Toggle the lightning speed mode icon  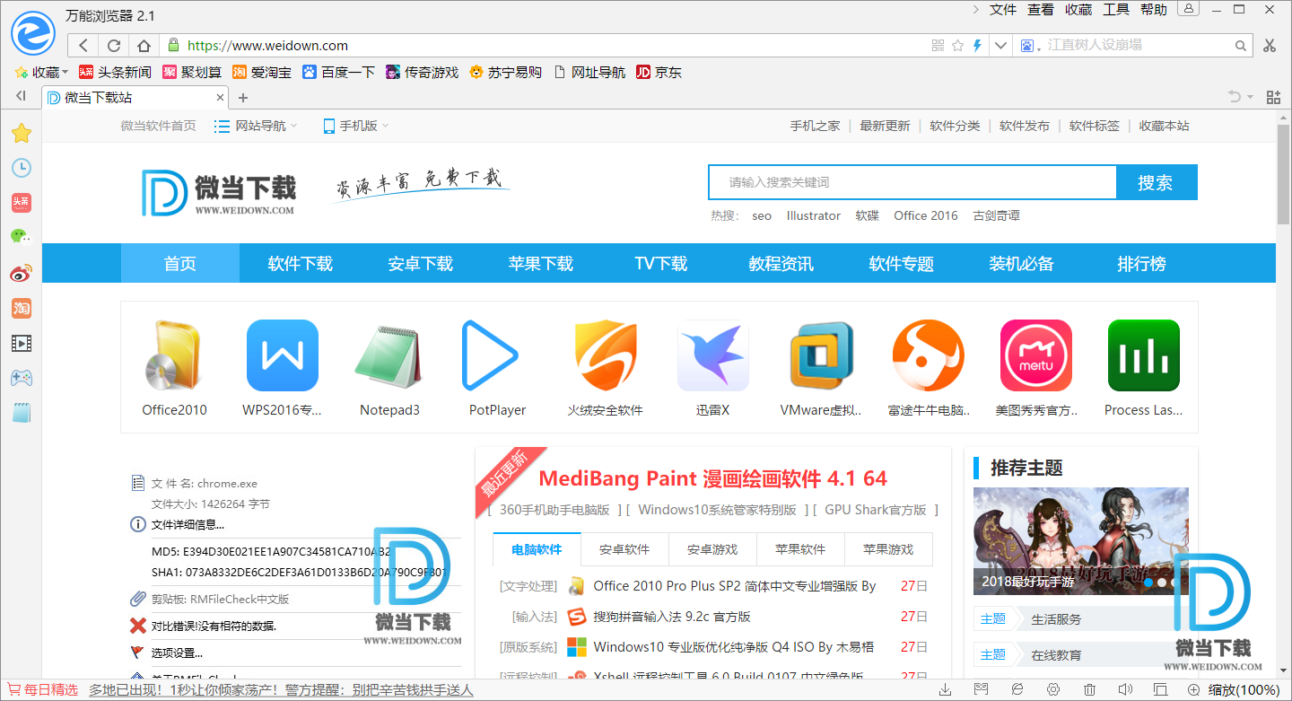pyautogui.click(x=977, y=45)
